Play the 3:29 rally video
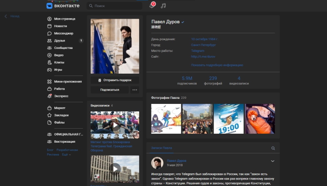Image resolution: width=327 pixels, height=186 pixels. [115, 125]
